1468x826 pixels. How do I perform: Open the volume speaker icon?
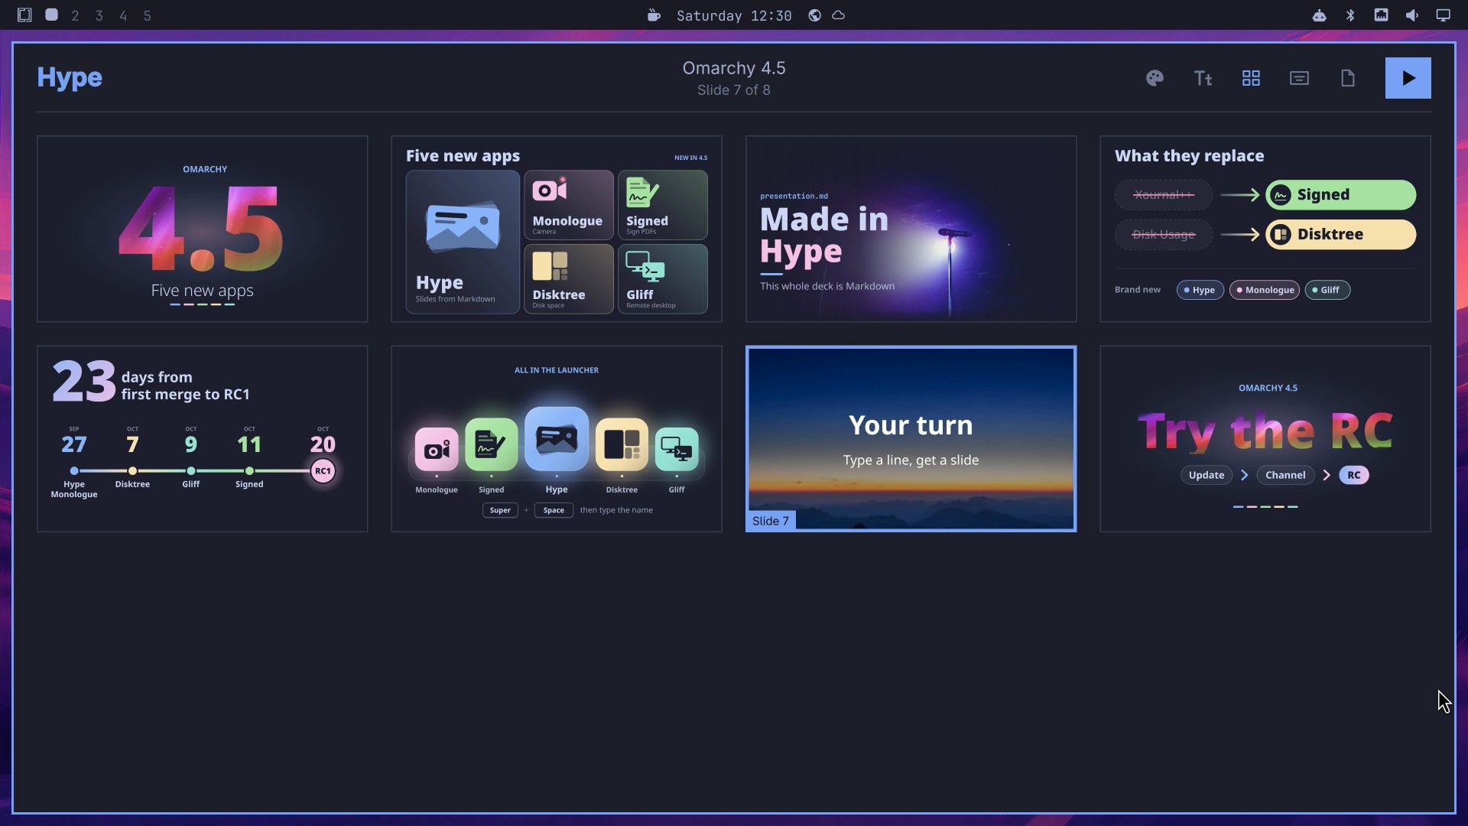pos(1411,15)
